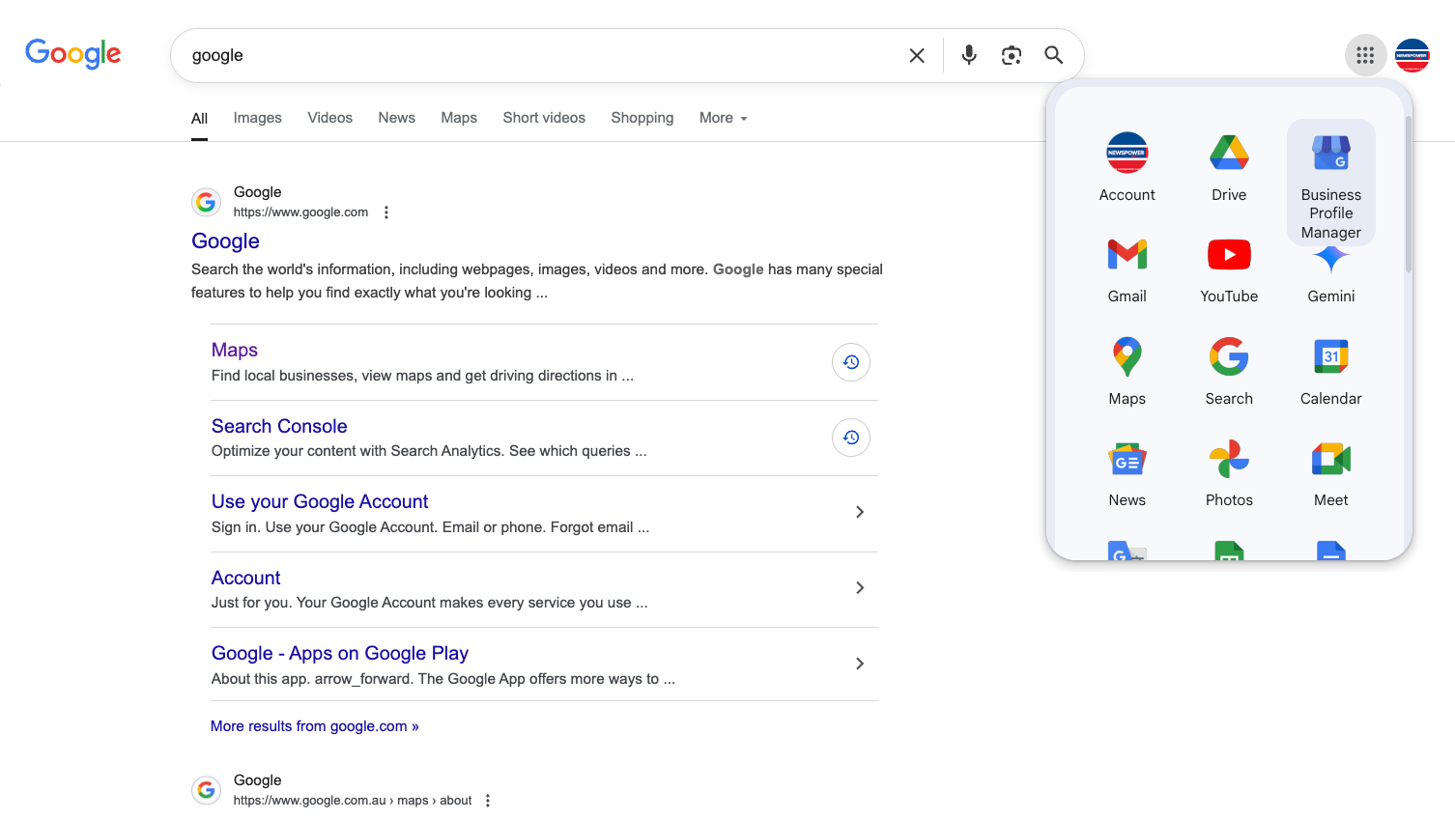Open Google Drive from the apps panel
This screenshot has width=1455, height=820.
point(1229,167)
